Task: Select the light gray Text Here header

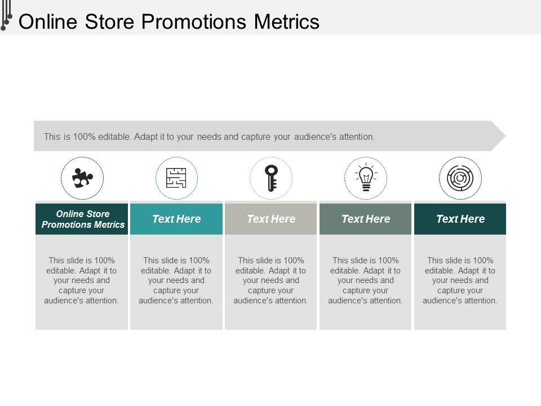Action: click(271, 219)
